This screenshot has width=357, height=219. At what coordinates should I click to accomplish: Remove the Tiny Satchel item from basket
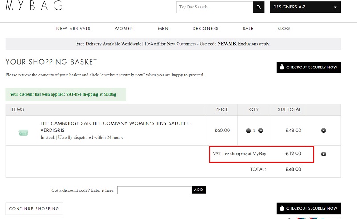(323, 131)
